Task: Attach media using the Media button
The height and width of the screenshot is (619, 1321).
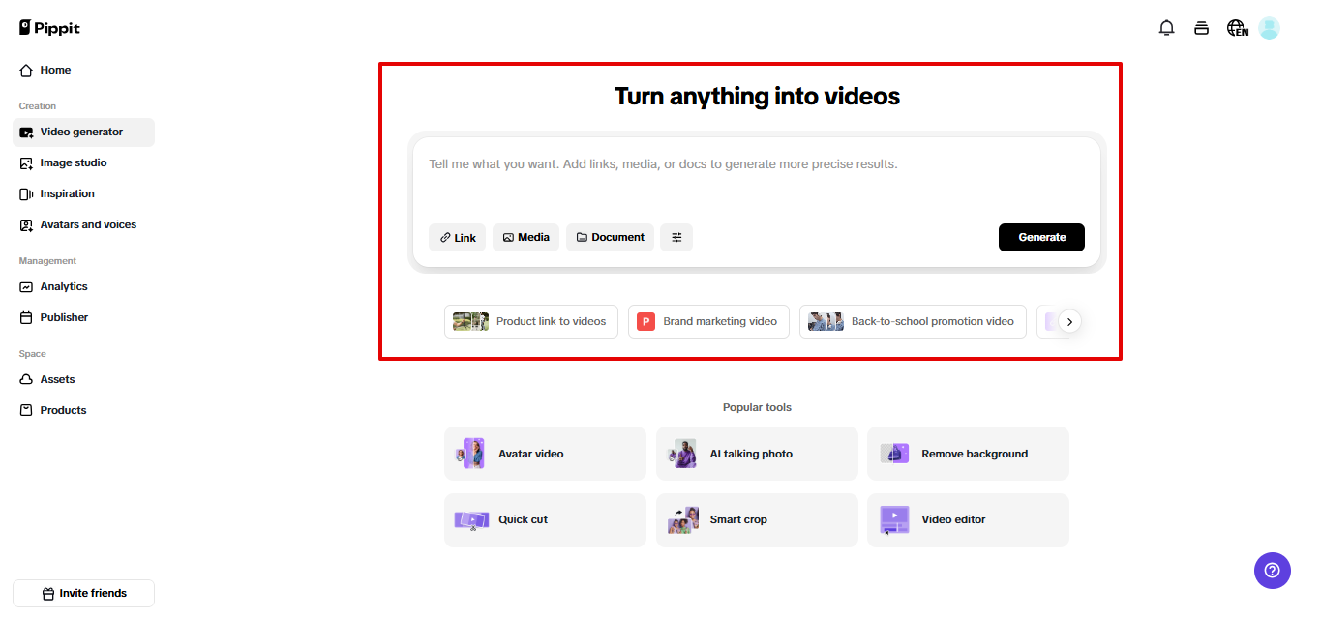Action: click(525, 237)
